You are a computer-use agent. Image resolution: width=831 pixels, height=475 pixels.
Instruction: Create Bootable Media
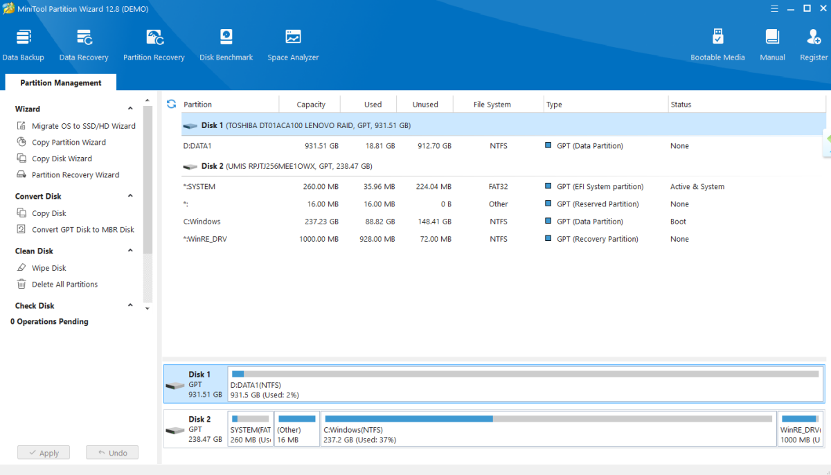click(x=717, y=45)
